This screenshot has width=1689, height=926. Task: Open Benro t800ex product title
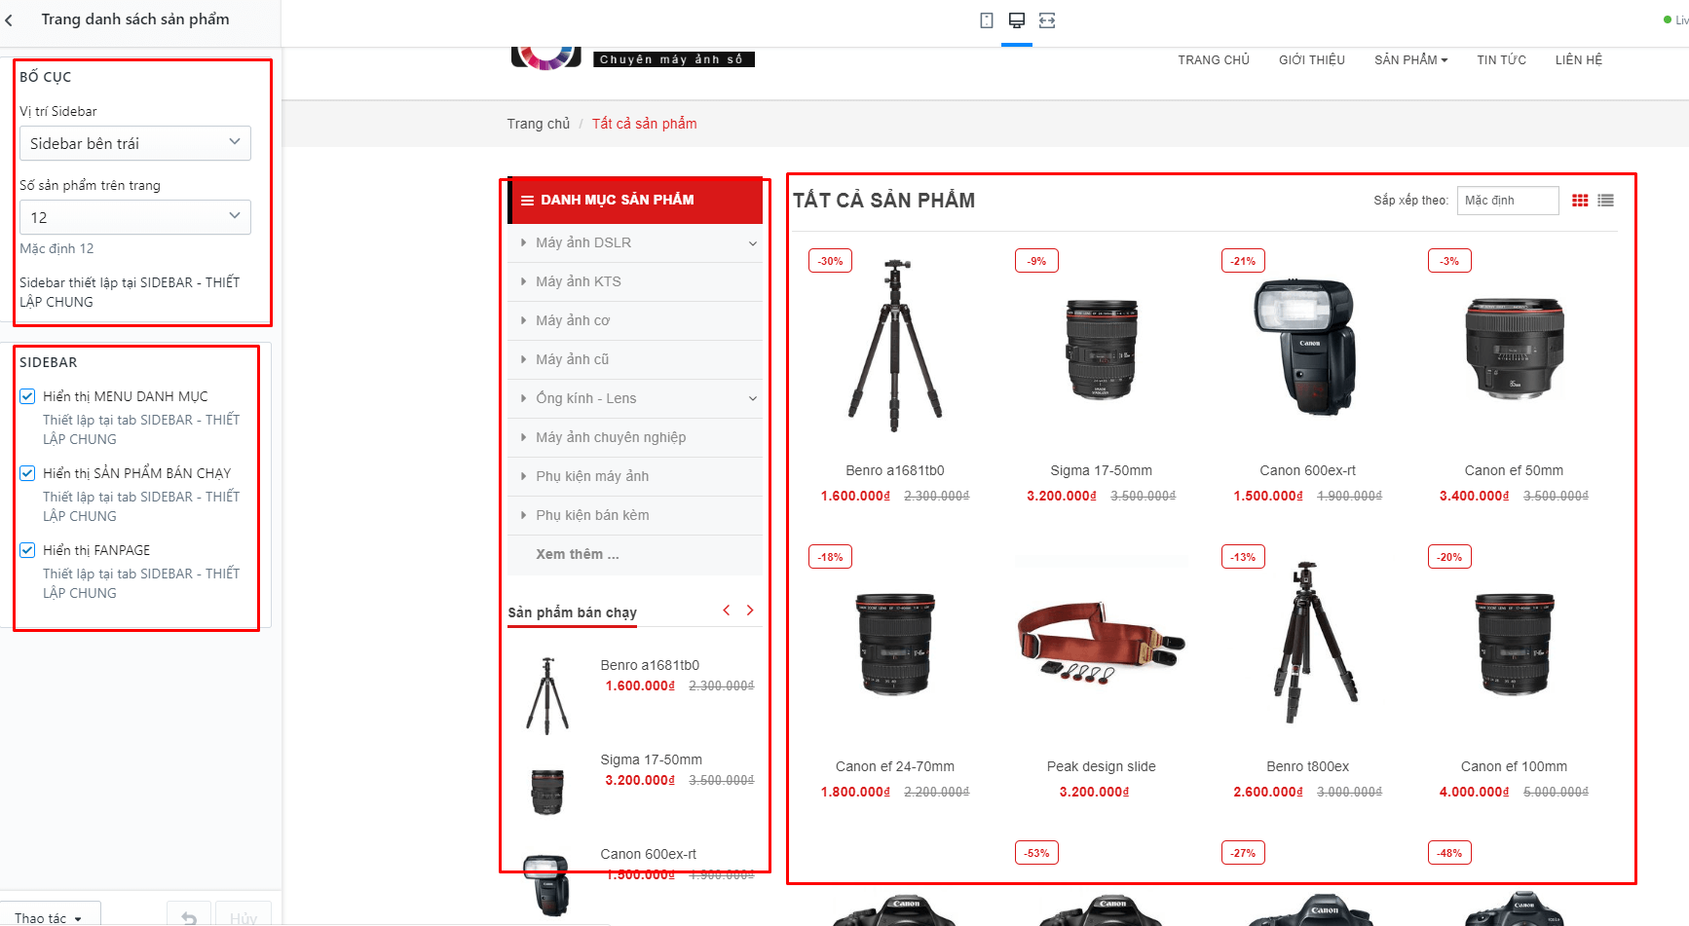tap(1307, 766)
